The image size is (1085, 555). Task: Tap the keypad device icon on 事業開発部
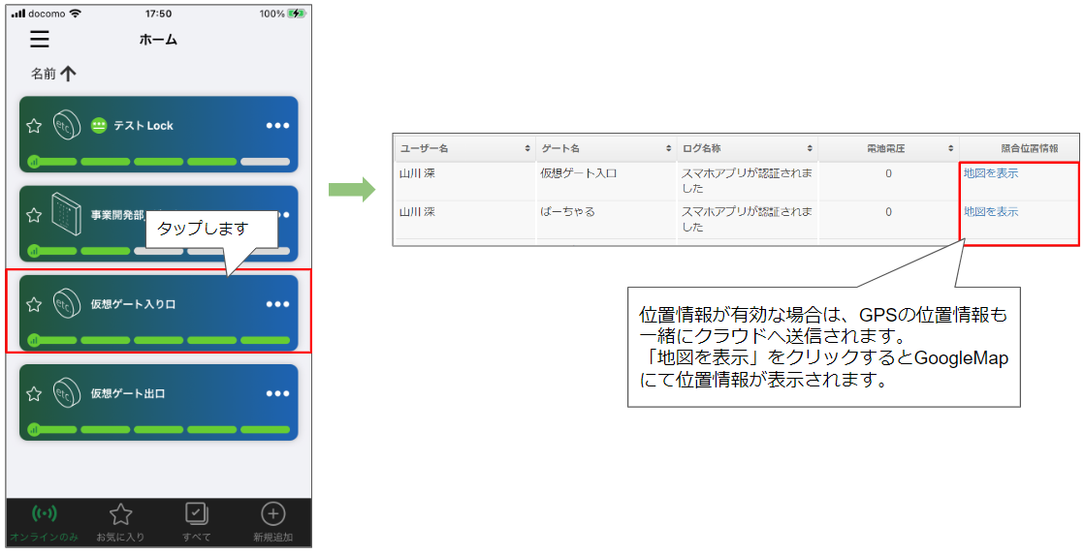67,213
